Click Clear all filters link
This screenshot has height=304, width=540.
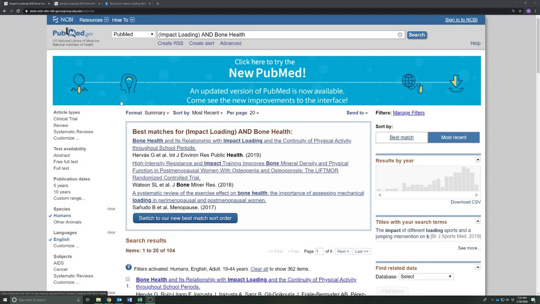[259, 269]
